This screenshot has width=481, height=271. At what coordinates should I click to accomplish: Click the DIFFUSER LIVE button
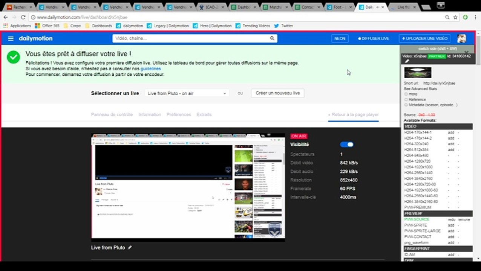click(x=374, y=38)
